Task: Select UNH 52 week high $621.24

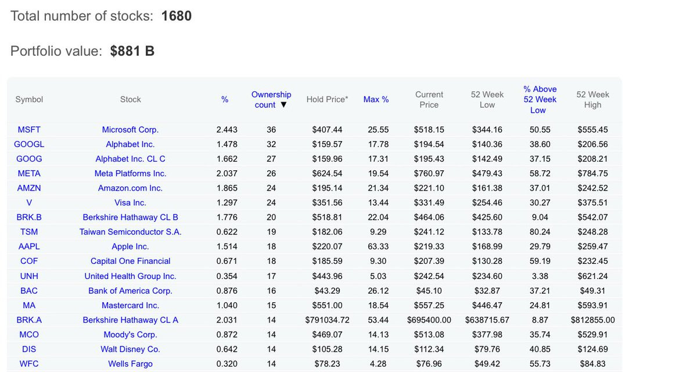Action: (592, 276)
